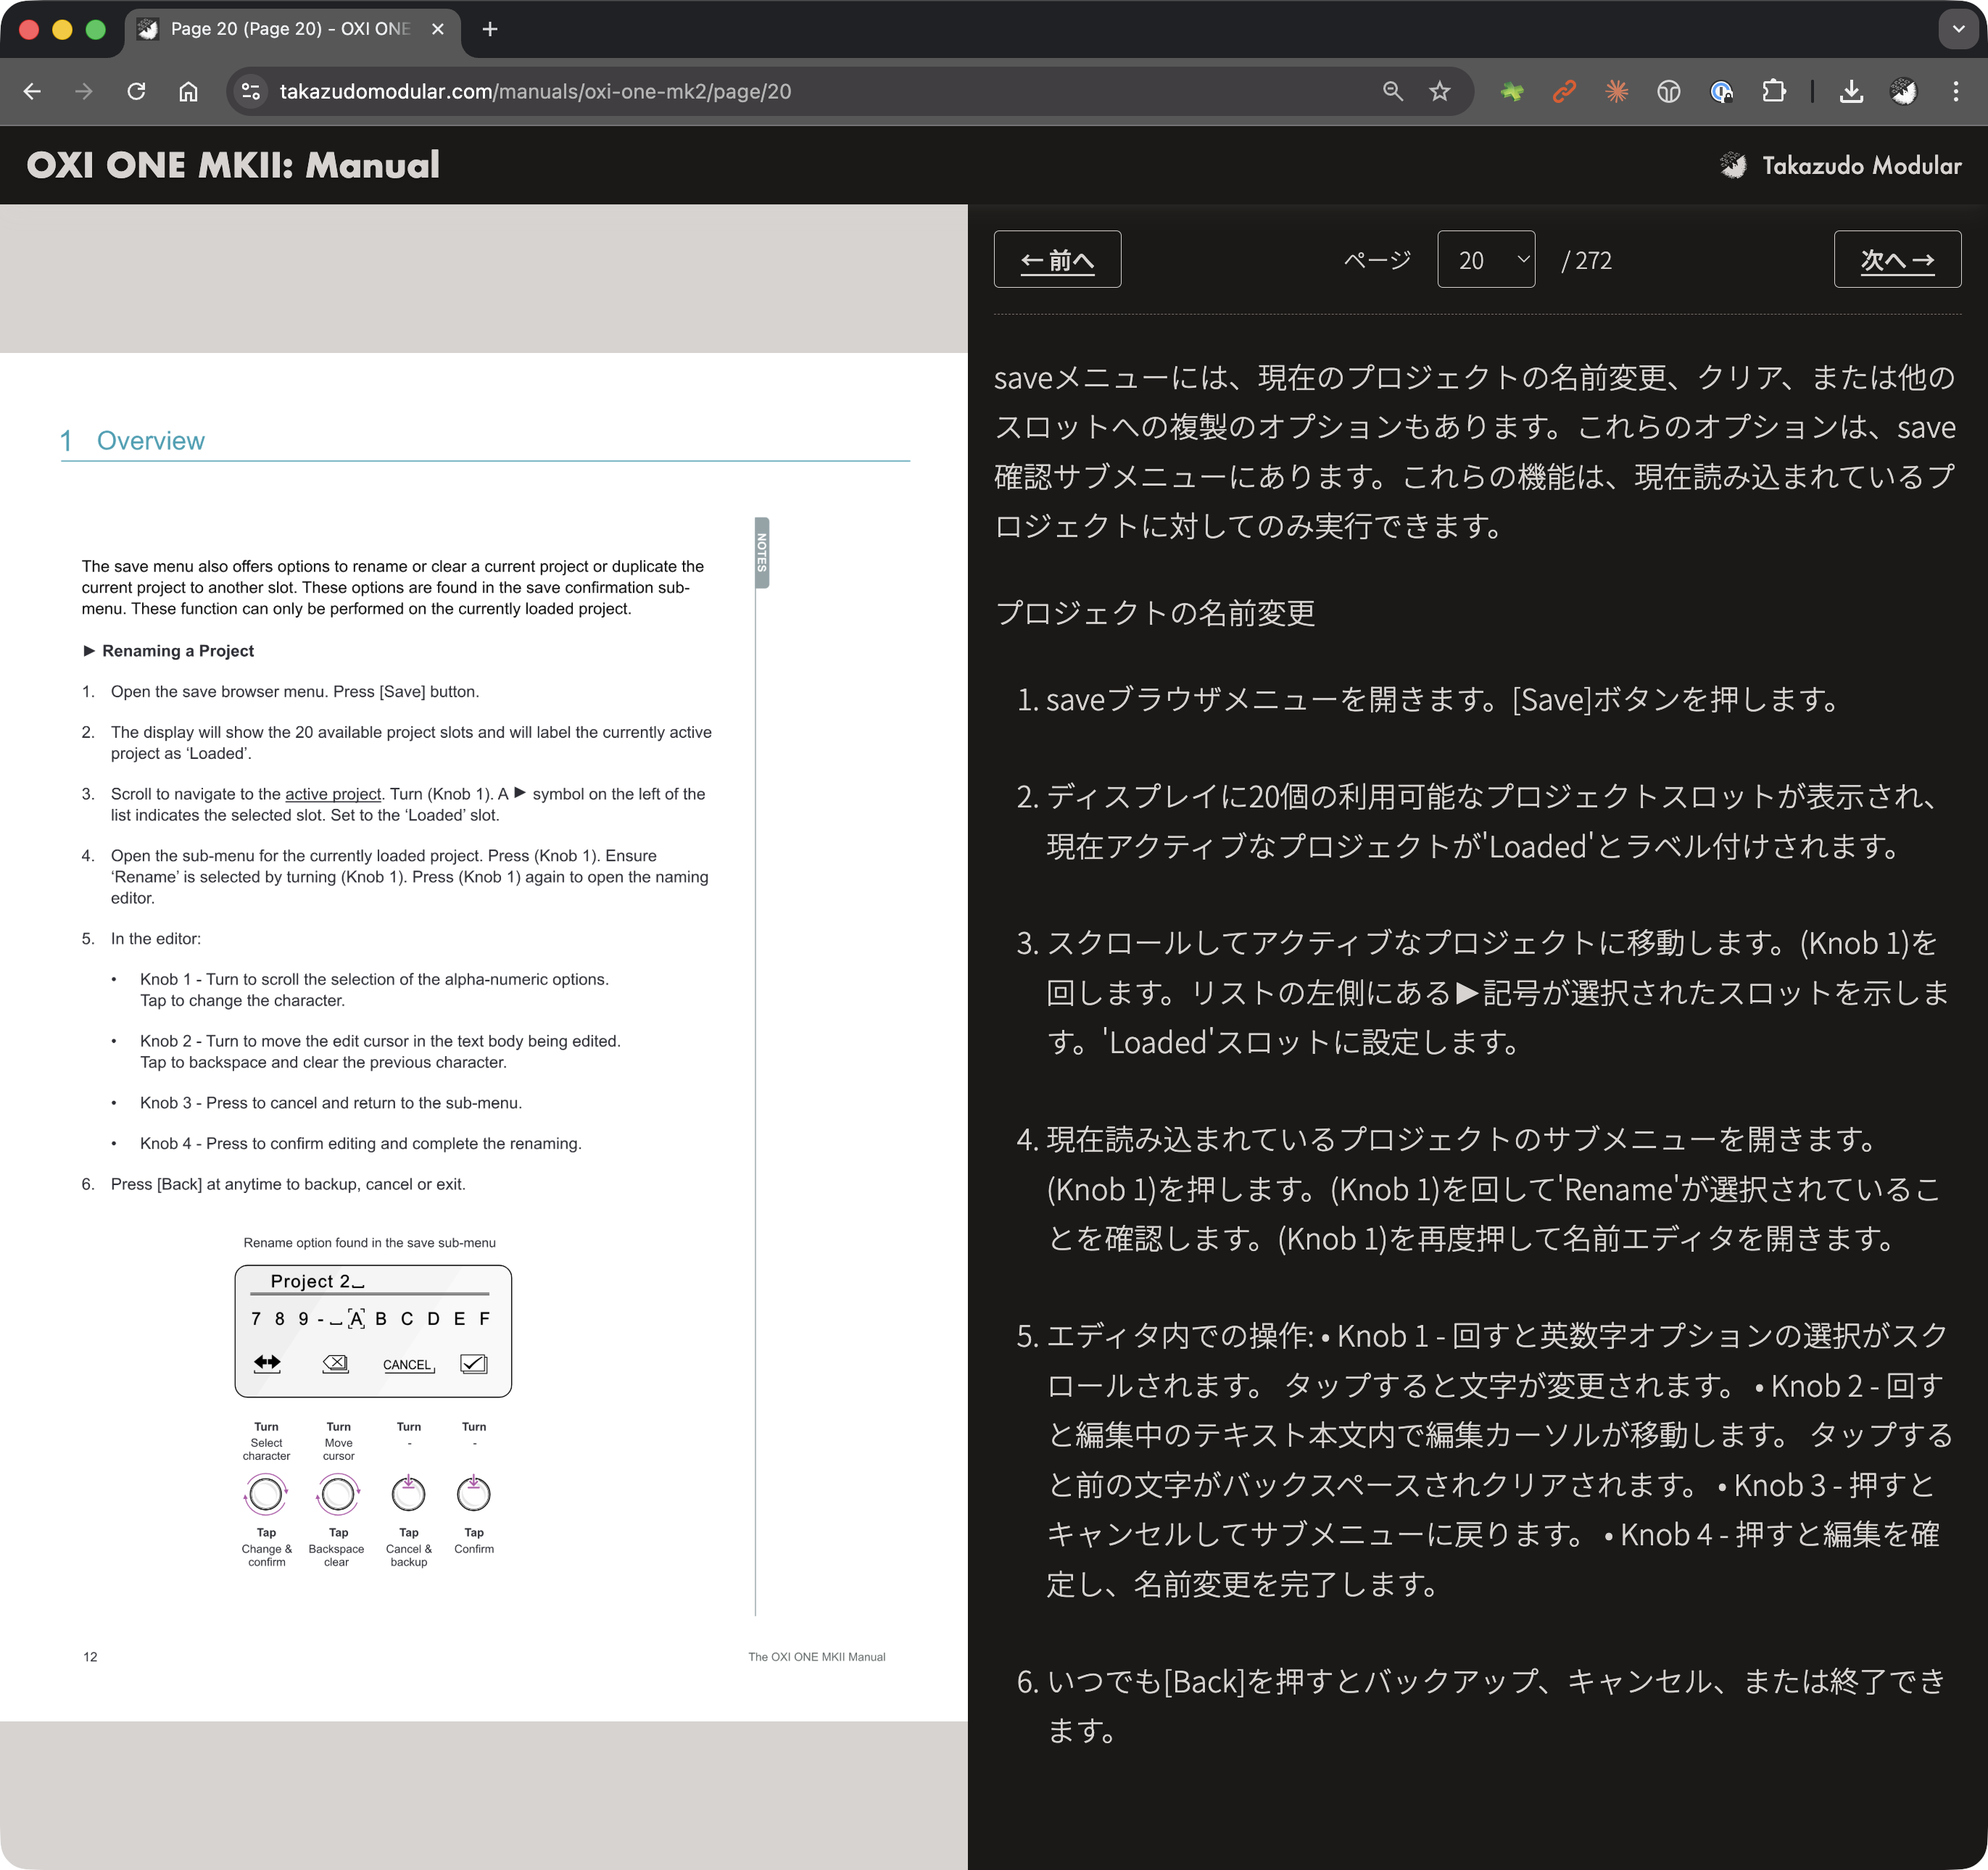Click the browser back arrow
This screenshot has height=1870, width=1988.
pos(32,92)
